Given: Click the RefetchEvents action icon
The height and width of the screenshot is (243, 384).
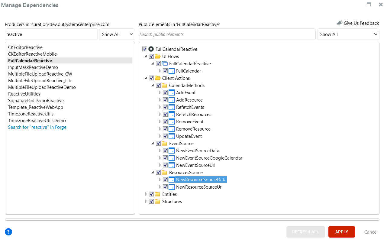Looking at the screenshot, I should (171, 107).
